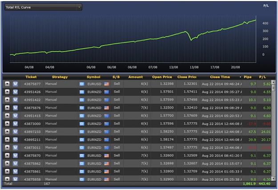Sort table by Strategy column header

coord(60,77)
